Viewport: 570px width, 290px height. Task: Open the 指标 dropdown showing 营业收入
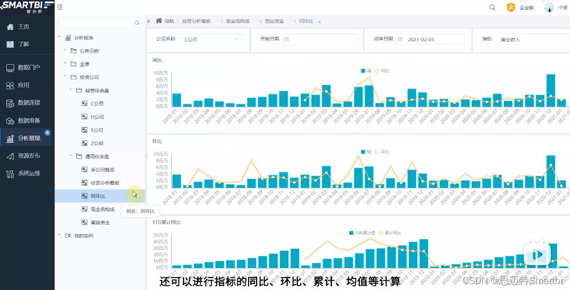[x=532, y=39]
